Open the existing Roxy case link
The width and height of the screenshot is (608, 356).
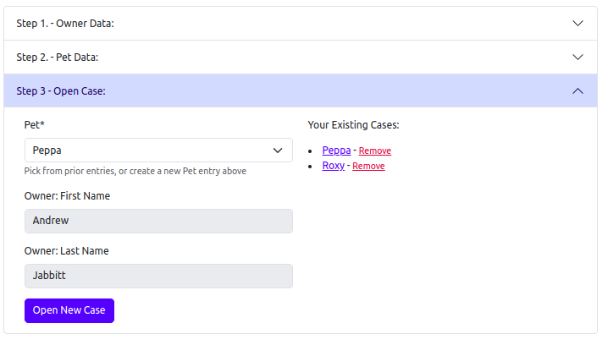(334, 166)
